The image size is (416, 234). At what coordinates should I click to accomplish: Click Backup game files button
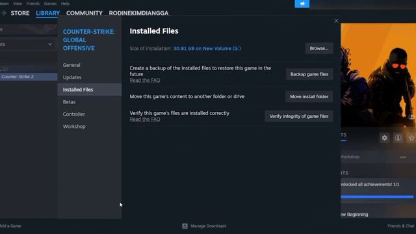(309, 74)
